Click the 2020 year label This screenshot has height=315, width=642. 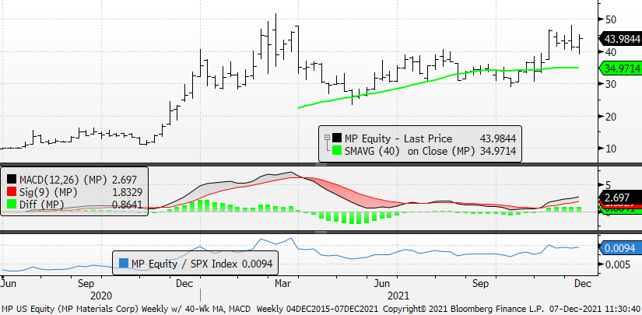point(100,296)
